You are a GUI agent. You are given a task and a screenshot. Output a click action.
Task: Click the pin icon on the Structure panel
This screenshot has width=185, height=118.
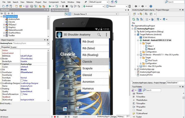click(45, 10)
